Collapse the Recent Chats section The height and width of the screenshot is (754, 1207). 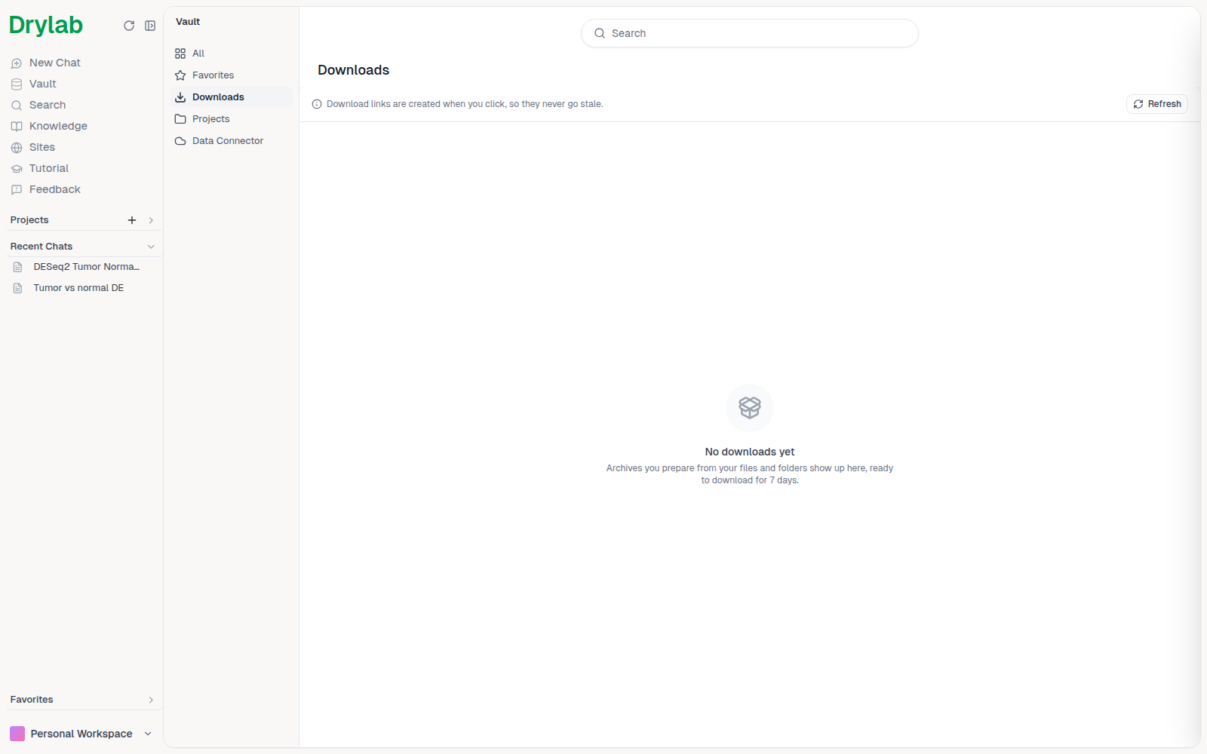(151, 247)
